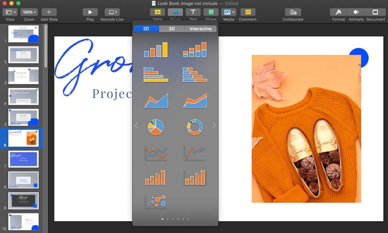Insert a stacked area chart
The height and width of the screenshot is (233, 388).
[195, 100]
